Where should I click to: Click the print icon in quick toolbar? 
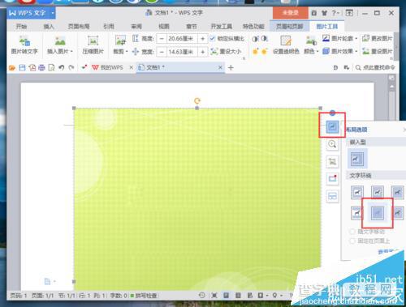click(x=41, y=67)
